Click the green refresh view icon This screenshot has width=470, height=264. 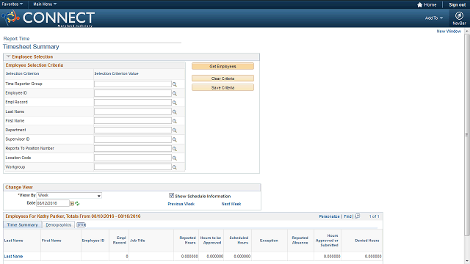pyautogui.click(x=77, y=204)
